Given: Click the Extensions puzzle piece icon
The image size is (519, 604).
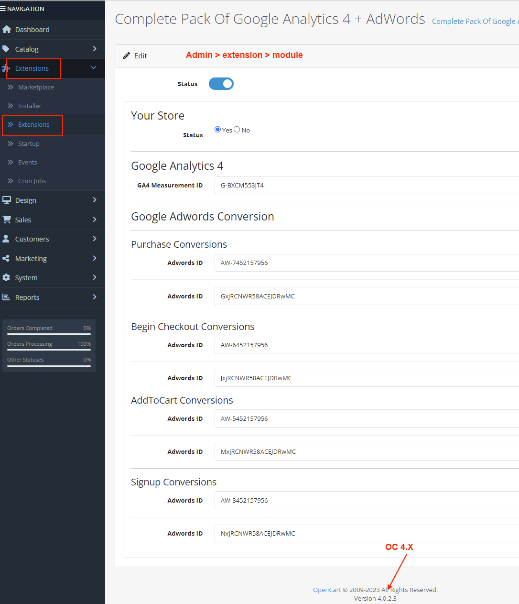Looking at the screenshot, I should point(6,68).
